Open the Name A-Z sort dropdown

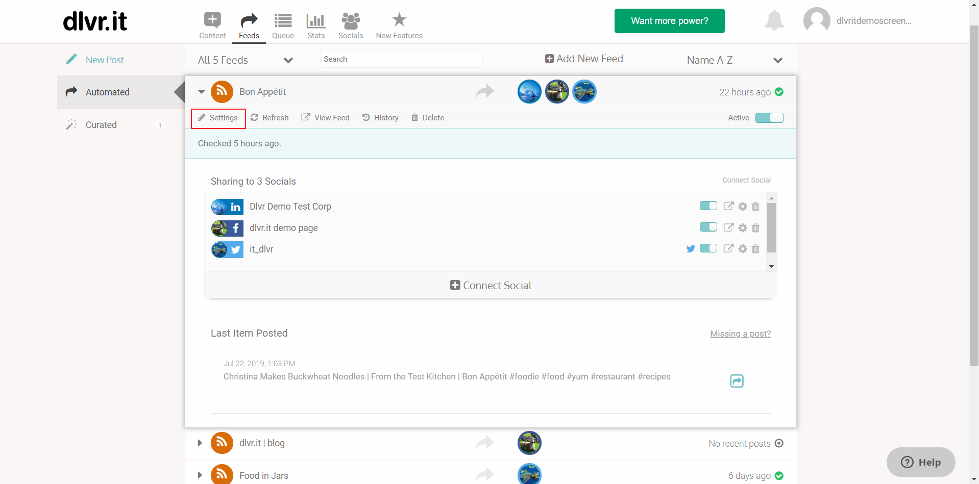pos(735,60)
